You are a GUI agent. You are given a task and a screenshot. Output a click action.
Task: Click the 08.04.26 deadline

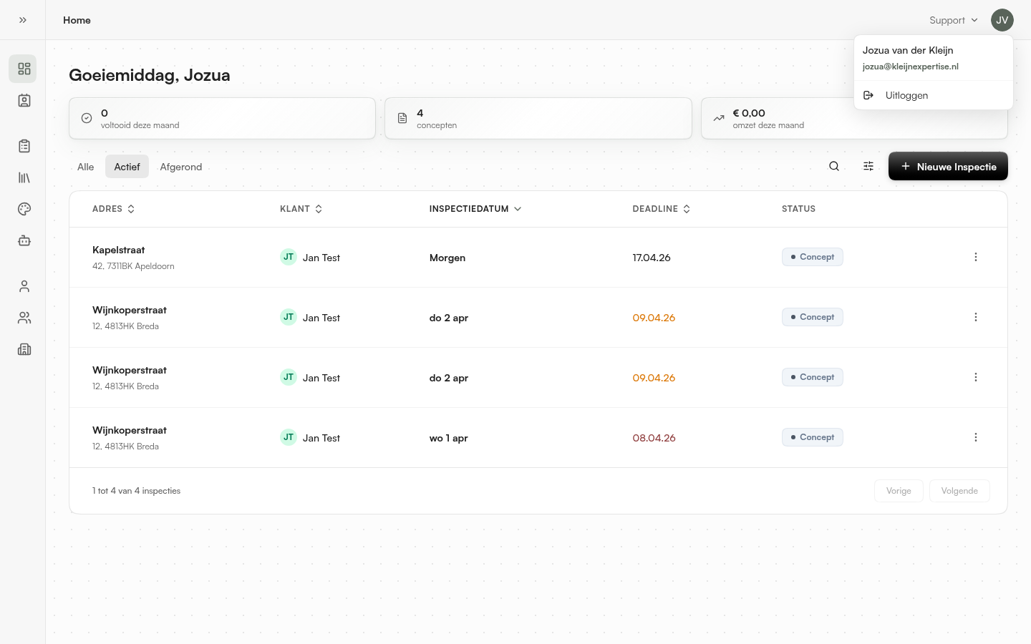click(x=654, y=438)
